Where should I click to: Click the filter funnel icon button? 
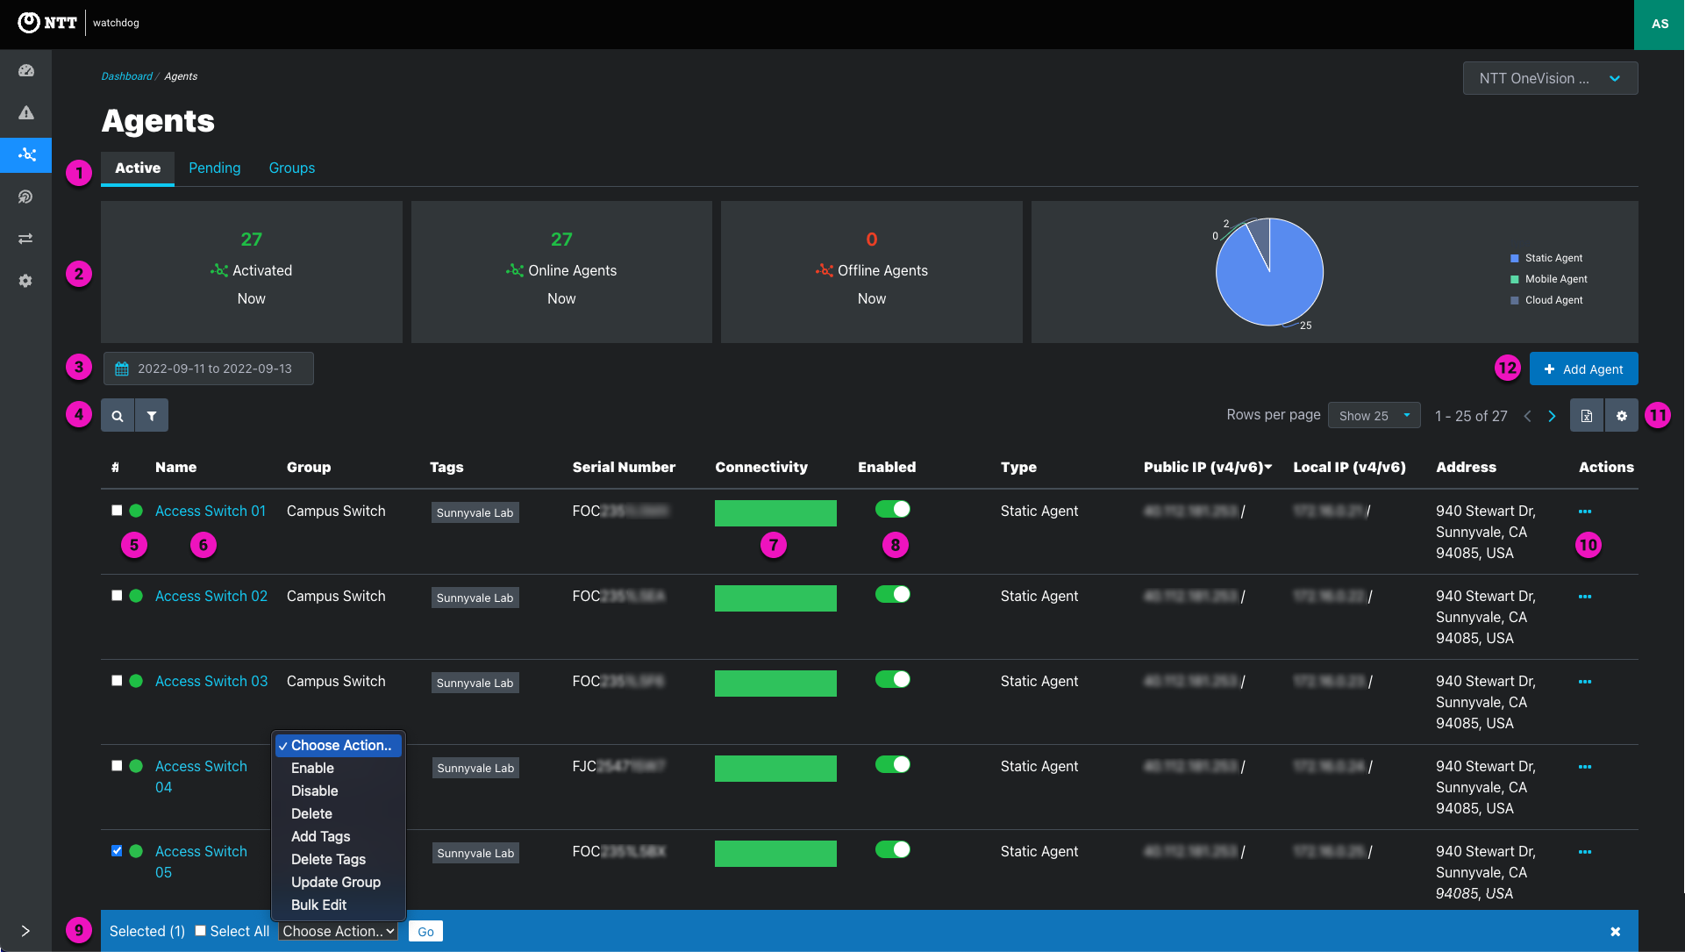[x=152, y=416]
